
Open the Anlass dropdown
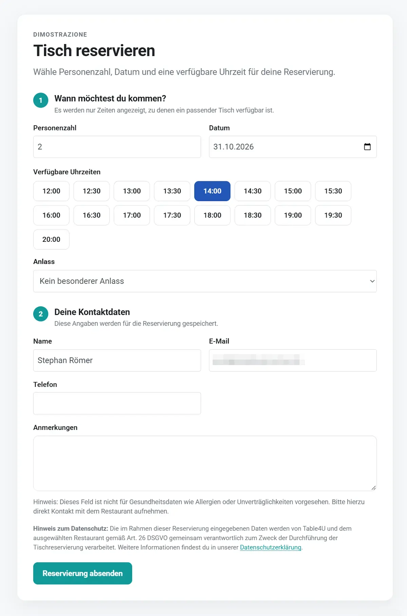pos(205,281)
